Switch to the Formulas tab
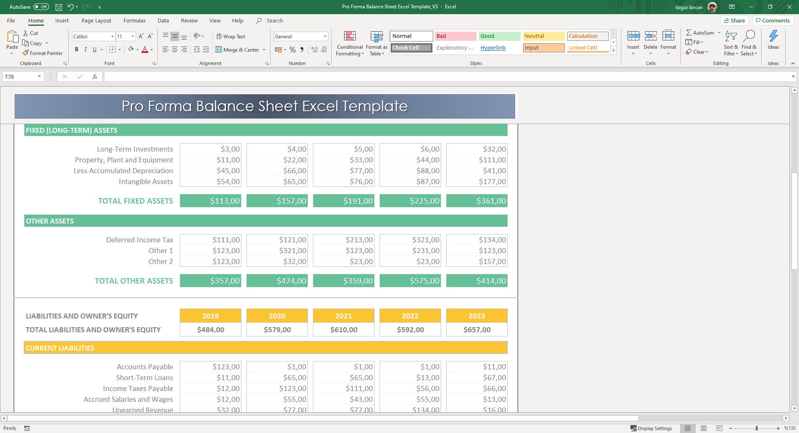The image size is (799, 433). point(134,20)
